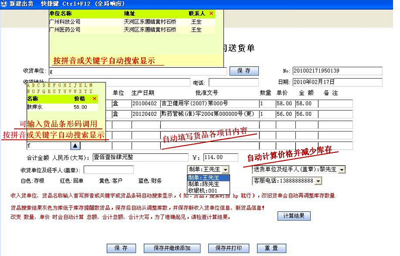Click 保存并继续添加 button

click(x=172, y=248)
